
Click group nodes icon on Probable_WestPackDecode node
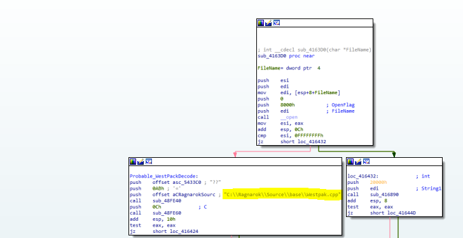pyautogui.click(x=149, y=162)
